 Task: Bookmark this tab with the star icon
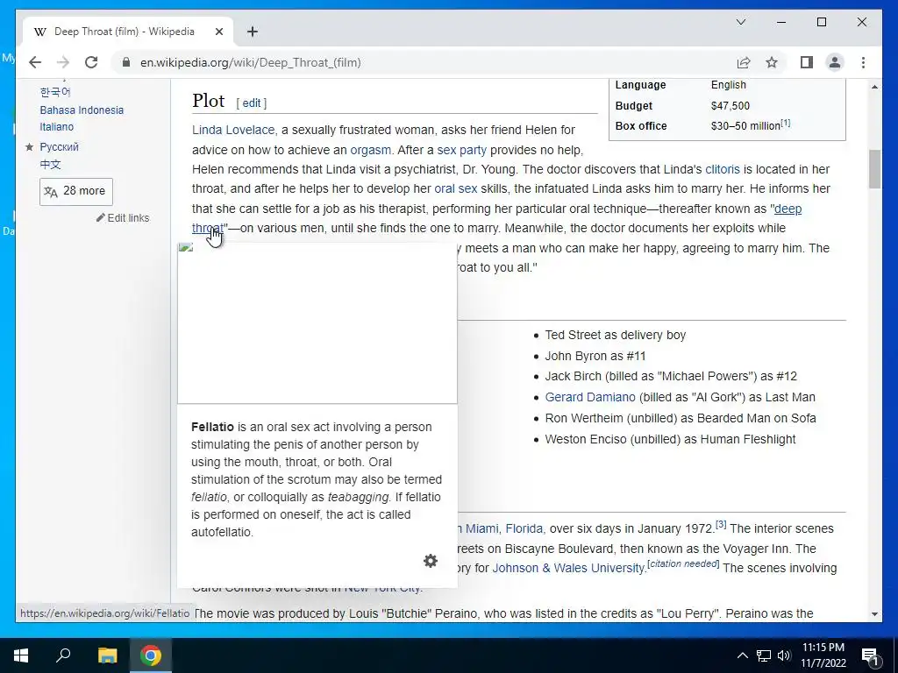point(772,62)
